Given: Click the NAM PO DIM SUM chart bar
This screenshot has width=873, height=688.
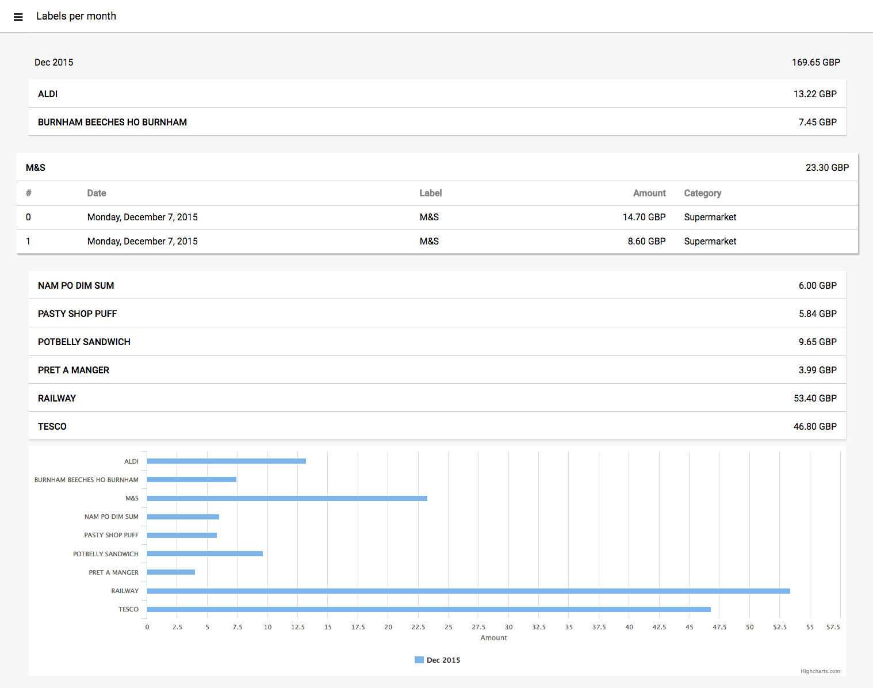Looking at the screenshot, I should (183, 517).
